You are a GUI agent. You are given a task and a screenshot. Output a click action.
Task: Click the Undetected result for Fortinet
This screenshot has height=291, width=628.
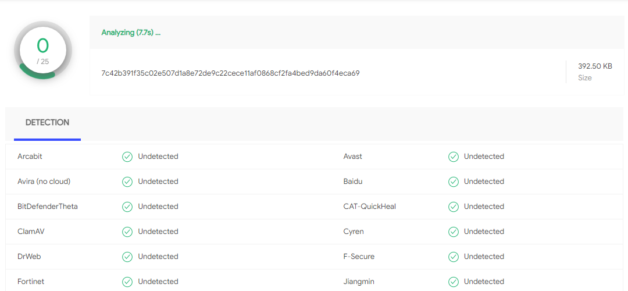coord(158,281)
